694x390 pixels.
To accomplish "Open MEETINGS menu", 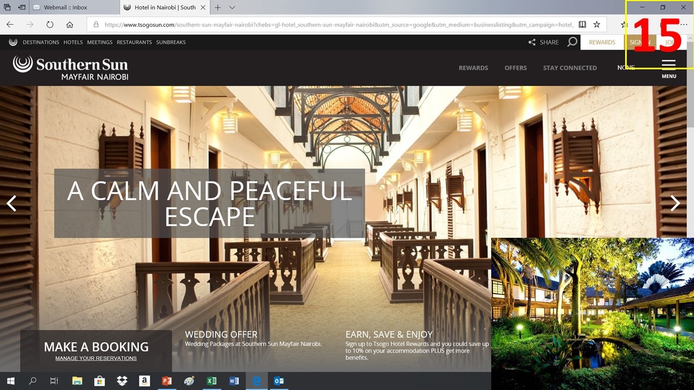I will point(100,42).
